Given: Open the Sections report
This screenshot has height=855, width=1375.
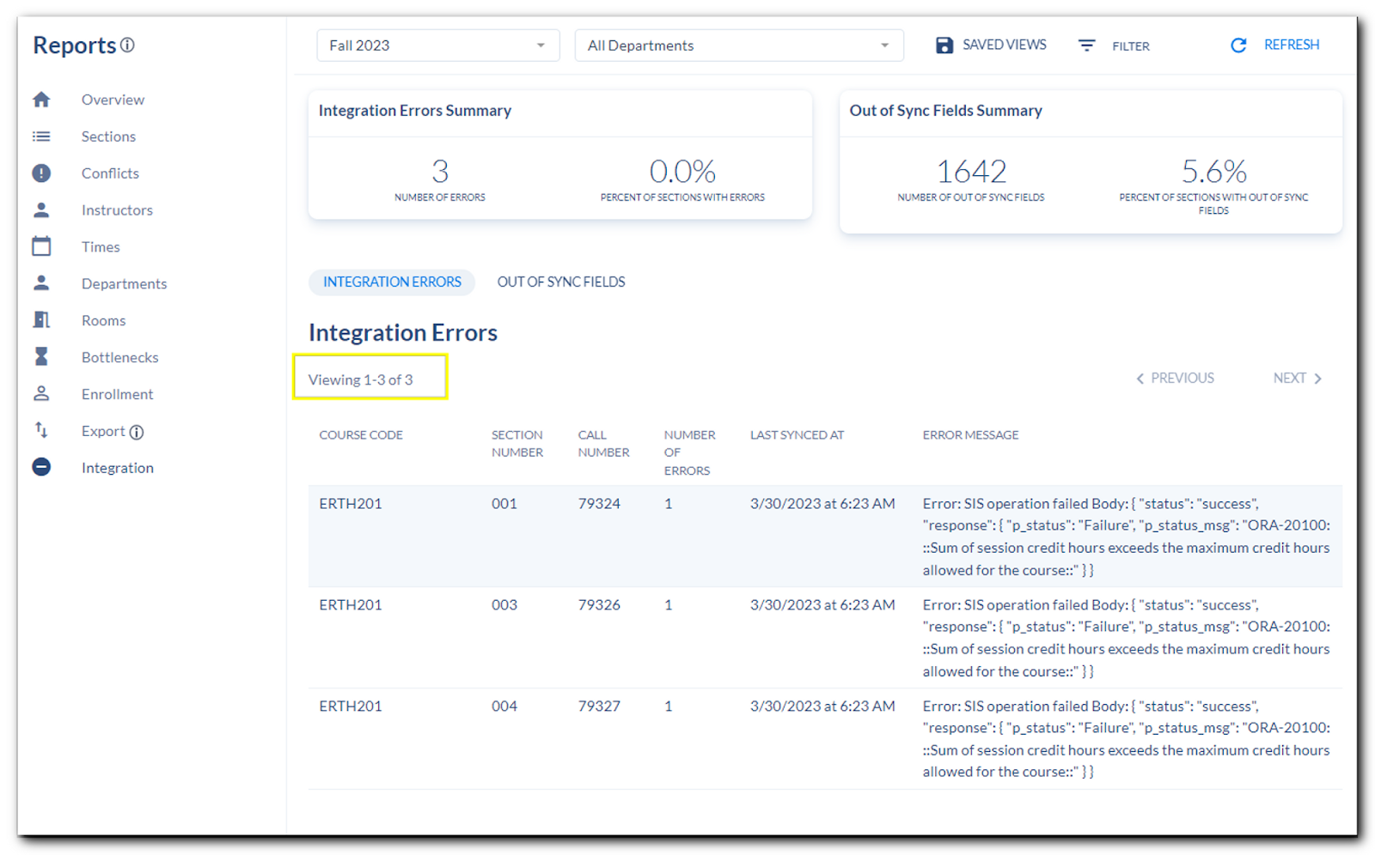Looking at the screenshot, I should (108, 136).
